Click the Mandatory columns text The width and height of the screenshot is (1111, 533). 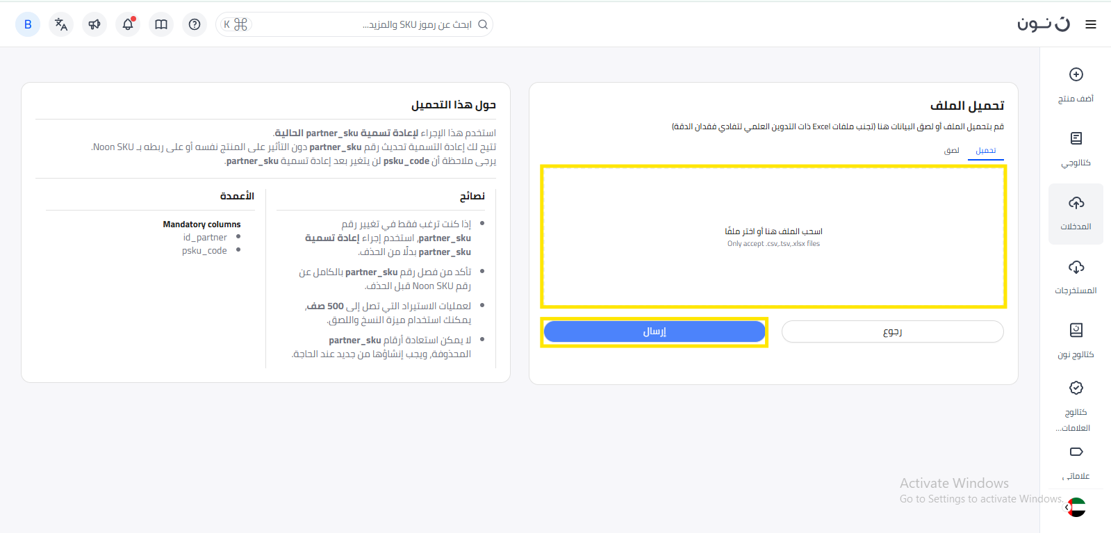201,224
